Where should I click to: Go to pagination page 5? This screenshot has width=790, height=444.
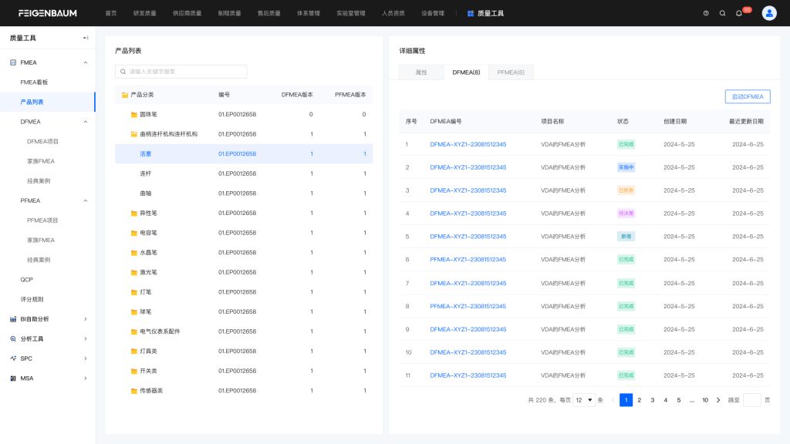(x=679, y=400)
